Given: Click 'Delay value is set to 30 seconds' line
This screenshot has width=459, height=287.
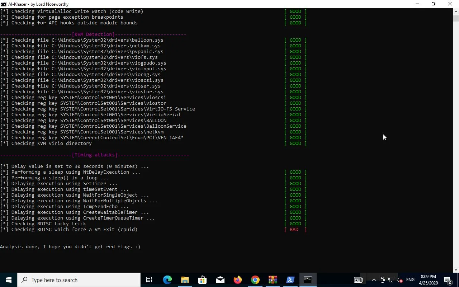Looking at the screenshot, I should [75, 166].
